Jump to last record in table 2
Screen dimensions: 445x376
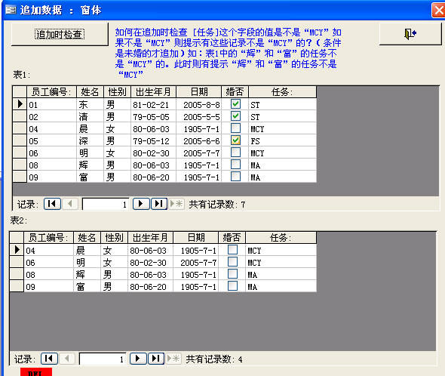(156, 359)
